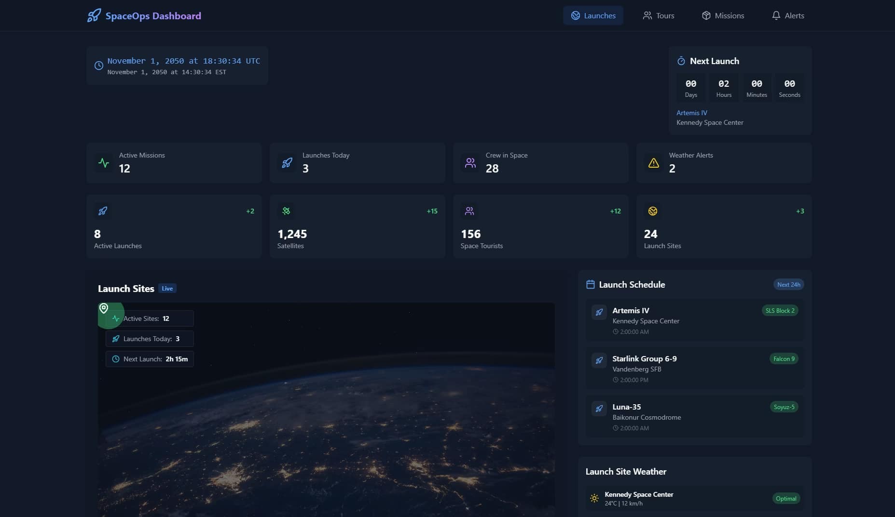Open the Alerts tab
Screen dimensions: 895x517
coord(787,15)
